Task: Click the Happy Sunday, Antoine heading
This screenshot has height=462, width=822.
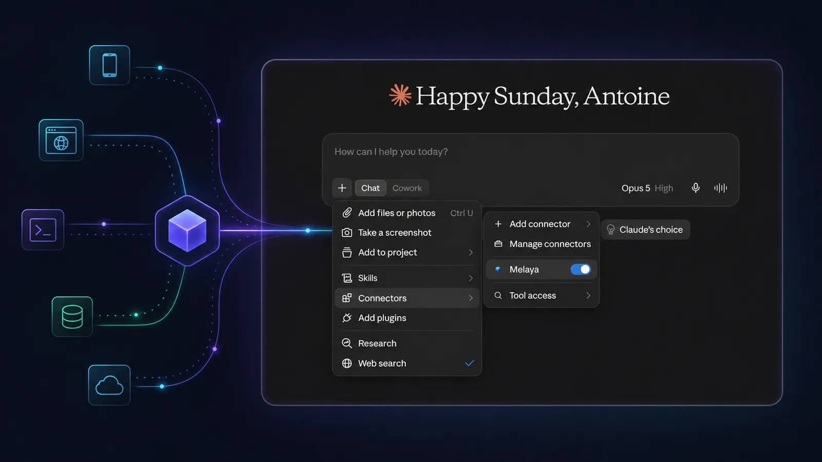Action: coord(542,96)
